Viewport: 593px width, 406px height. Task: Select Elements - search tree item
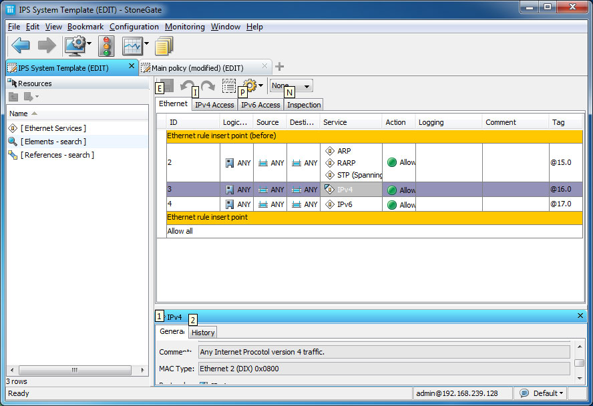pyautogui.click(x=53, y=142)
